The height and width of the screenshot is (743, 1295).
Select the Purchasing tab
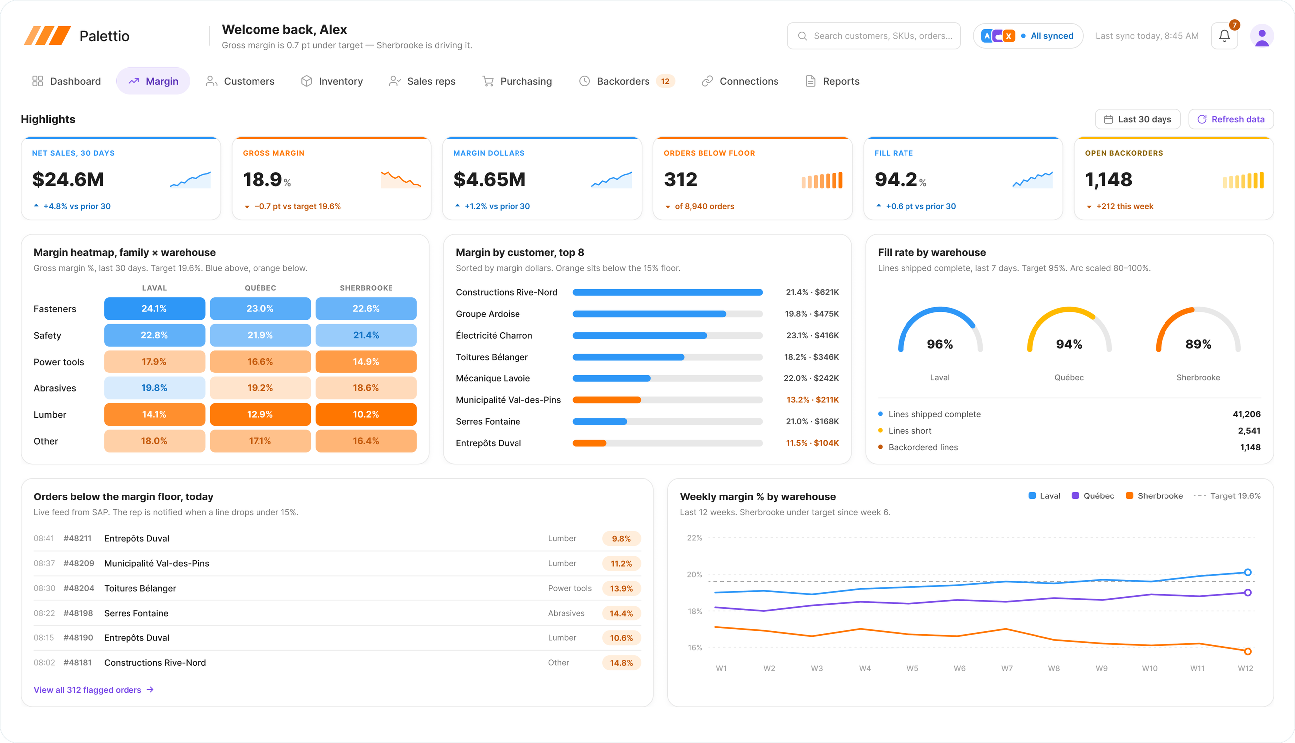(x=517, y=81)
